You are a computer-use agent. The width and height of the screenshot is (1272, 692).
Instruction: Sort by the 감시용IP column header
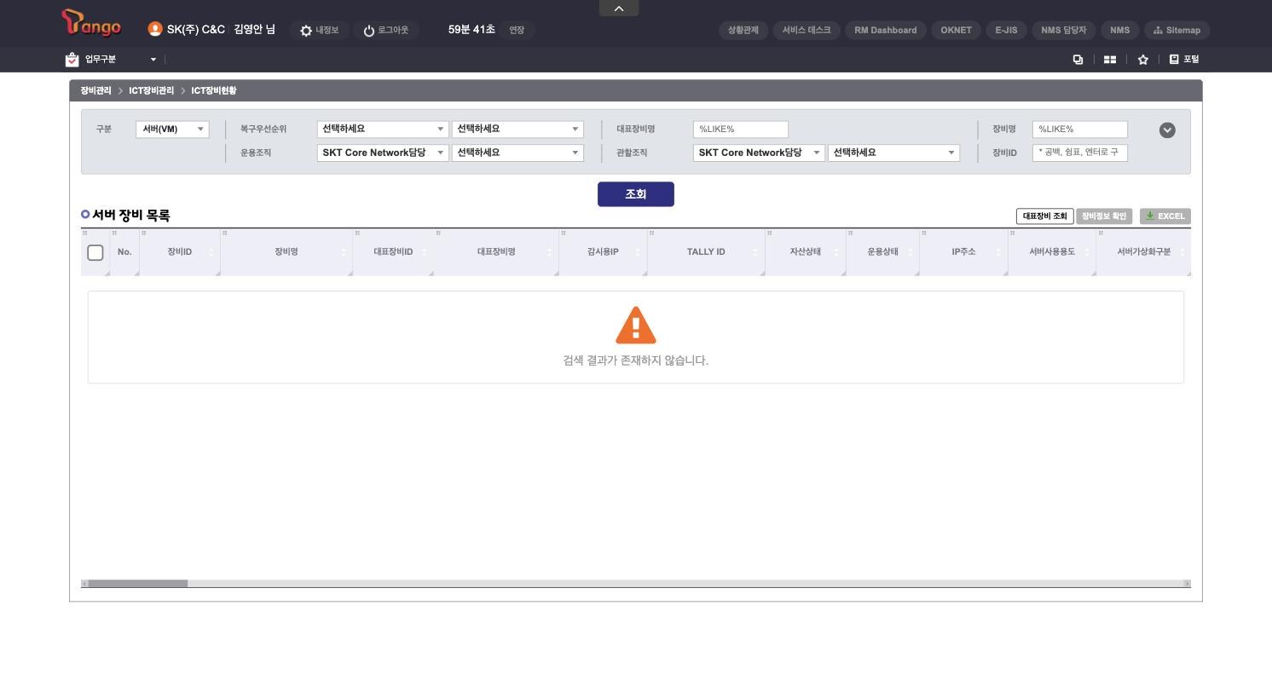pyautogui.click(x=603, y=252)
